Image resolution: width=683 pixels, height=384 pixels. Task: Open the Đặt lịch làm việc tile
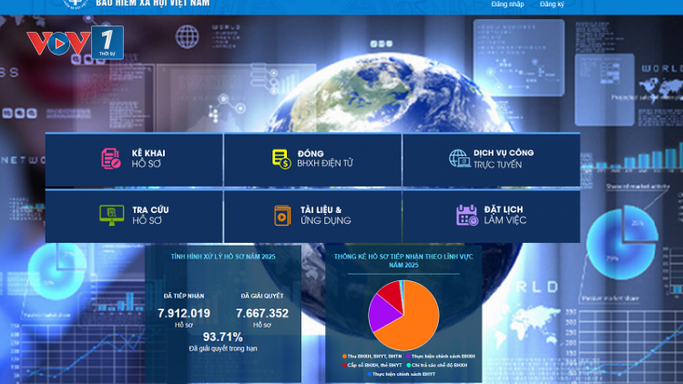pos(492,216)
